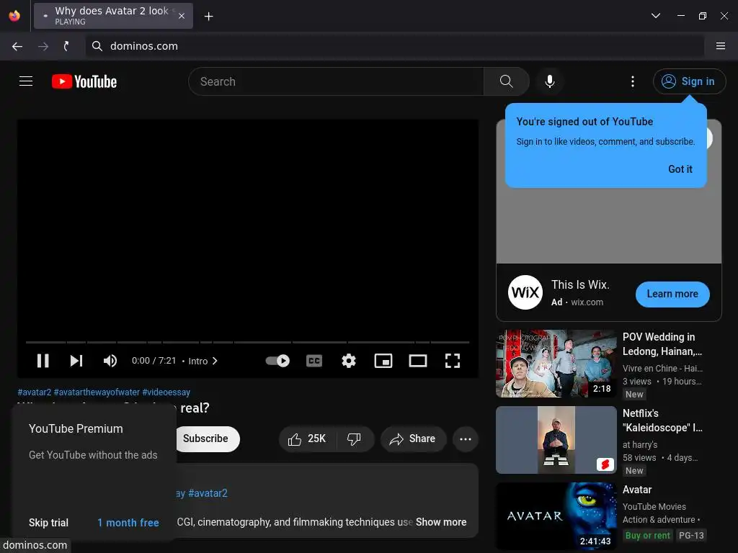
Task: Go to YouTube home logo
Action: click(x=84, y=81)
